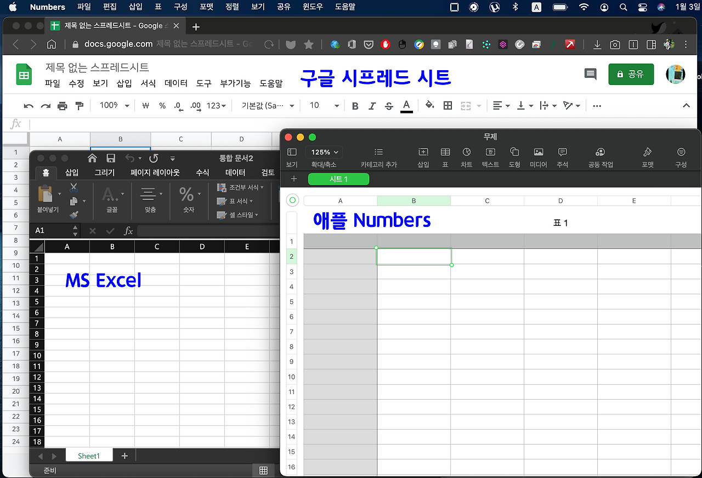Click 공동 작업 in Numbers toolbar

[x=601, y=156]
